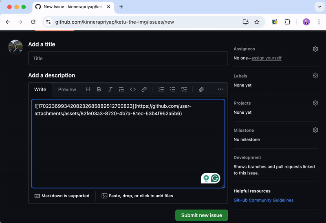Click the Milestone heading
326x223 pixels.
pos(244,130)
